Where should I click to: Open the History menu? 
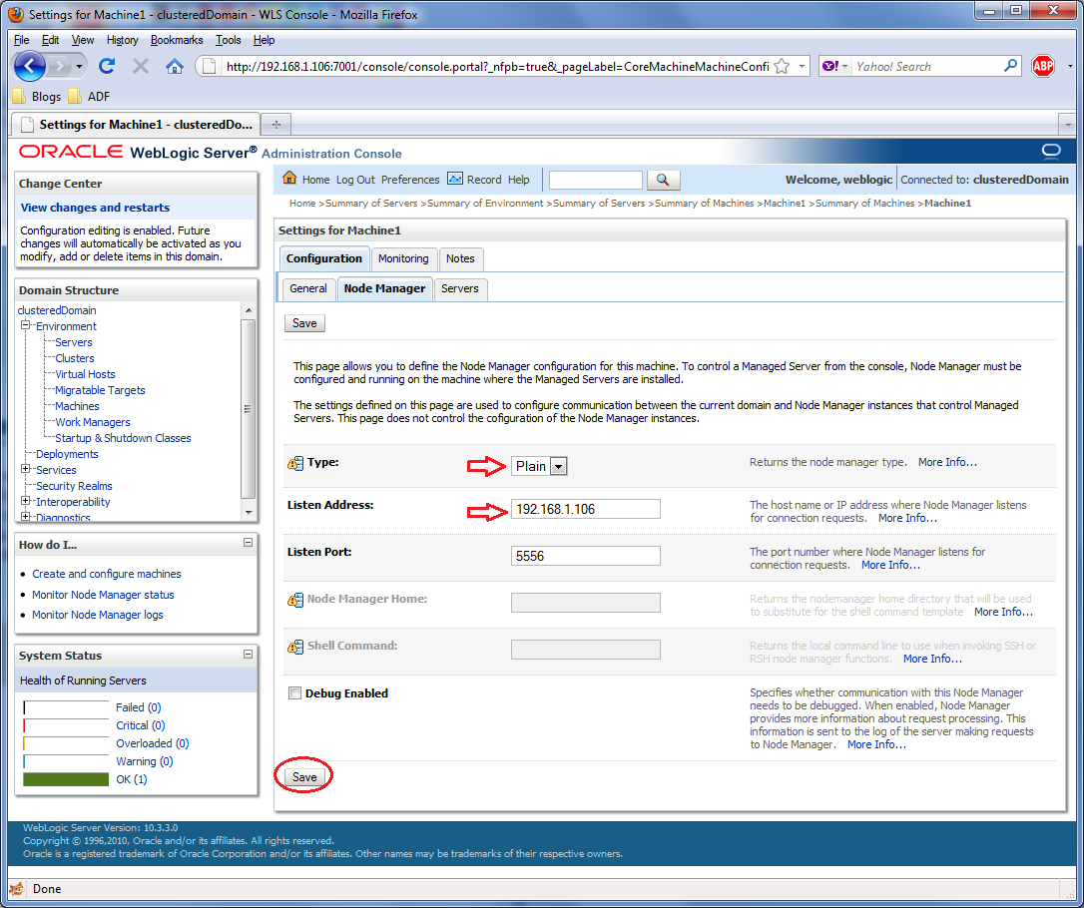pyautogui.click(x=123, y=40)
